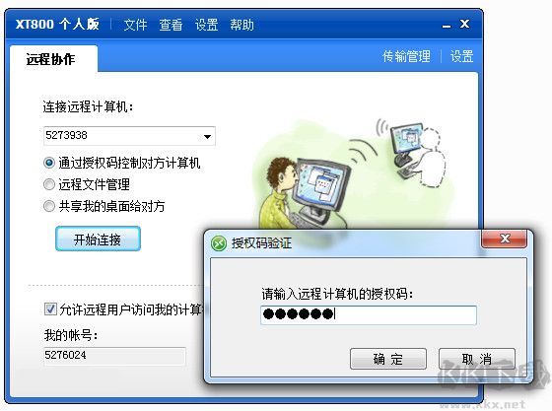
Task: Click the green XT800 icon in dialog title
Action: 218,243
